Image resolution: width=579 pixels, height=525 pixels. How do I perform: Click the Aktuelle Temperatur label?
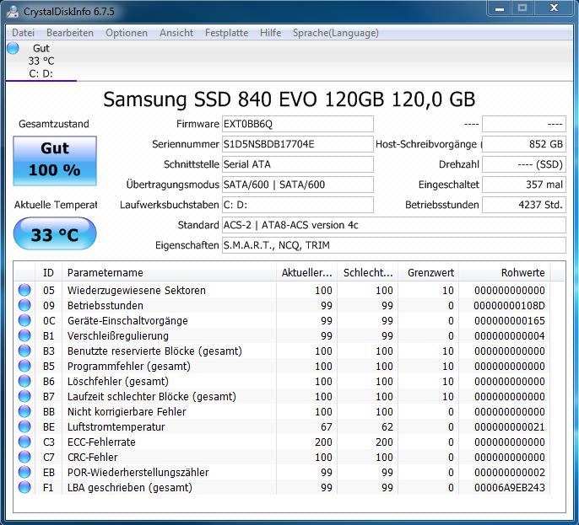click(56, 205)
